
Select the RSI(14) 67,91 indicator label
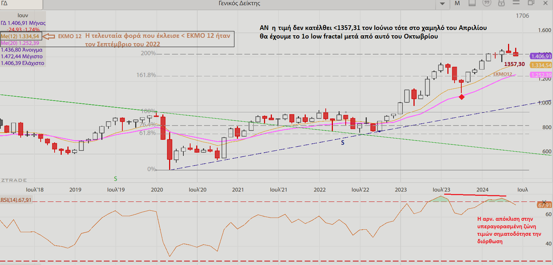pos(16,200)
